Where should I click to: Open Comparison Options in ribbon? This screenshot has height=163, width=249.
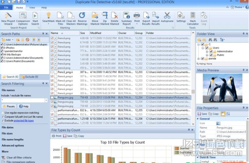pos(23,19)
